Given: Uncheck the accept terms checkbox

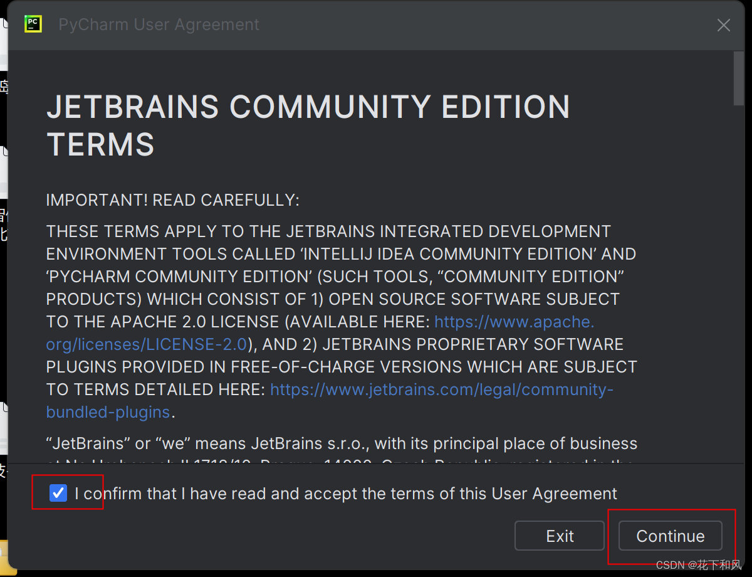Looking at the screenshot, I should click(x=58, y=493).
